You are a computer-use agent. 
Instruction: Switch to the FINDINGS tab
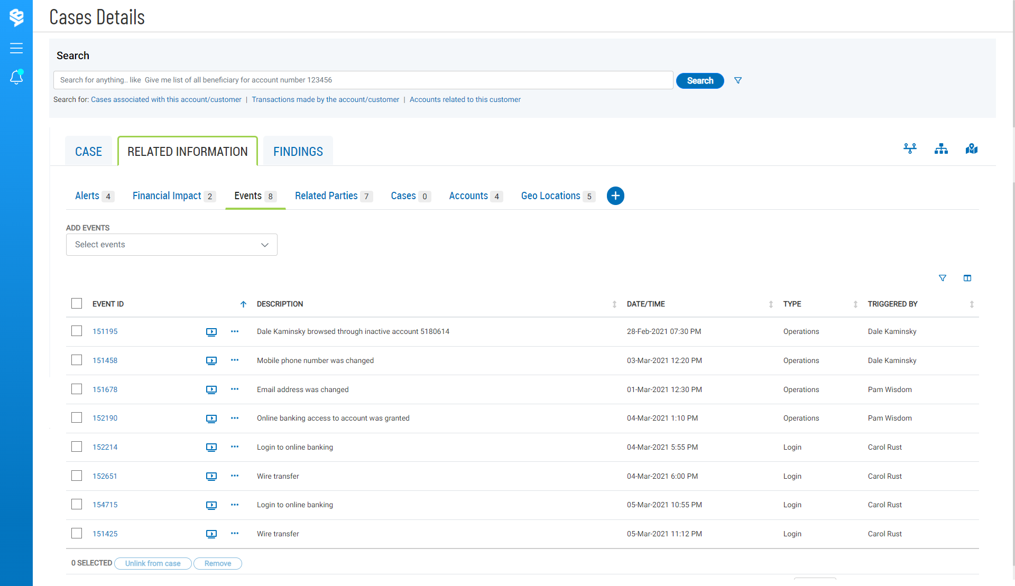pos(298,152)
